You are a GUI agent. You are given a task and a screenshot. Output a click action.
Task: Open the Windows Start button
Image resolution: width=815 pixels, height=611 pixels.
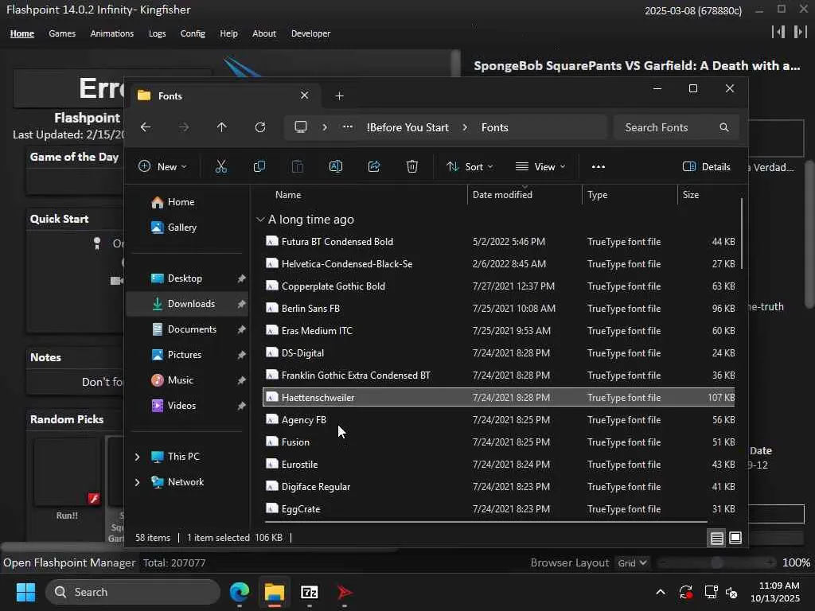(x=25, y=592)
